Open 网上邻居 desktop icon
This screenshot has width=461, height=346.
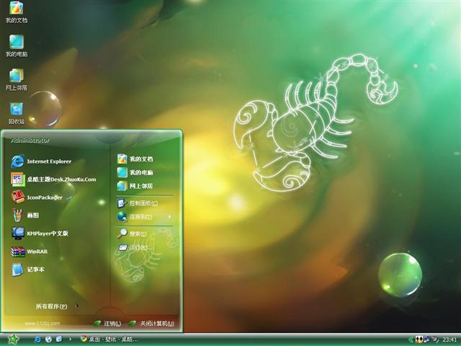click(16, 79)
